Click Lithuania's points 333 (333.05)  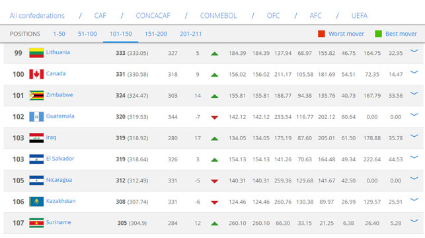132,53
